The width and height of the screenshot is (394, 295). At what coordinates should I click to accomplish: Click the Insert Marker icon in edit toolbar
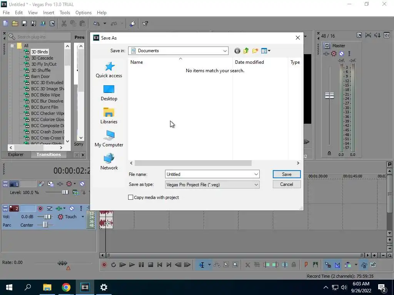[306, 265]
